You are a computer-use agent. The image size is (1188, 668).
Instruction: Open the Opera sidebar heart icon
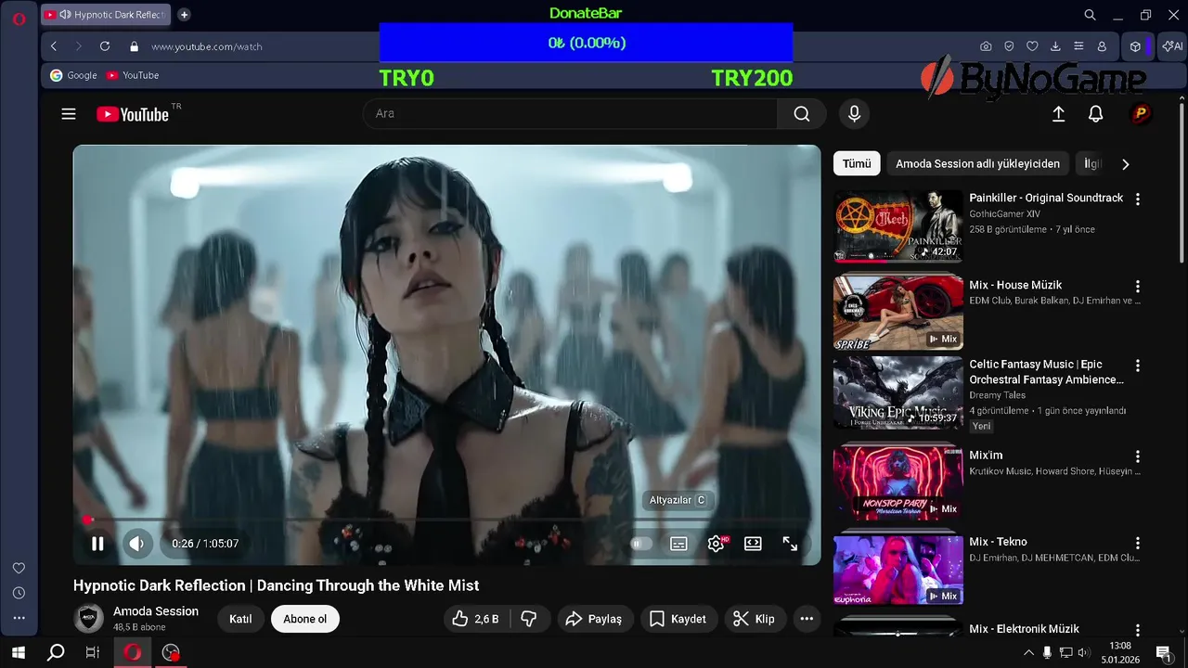pos(19,568)
